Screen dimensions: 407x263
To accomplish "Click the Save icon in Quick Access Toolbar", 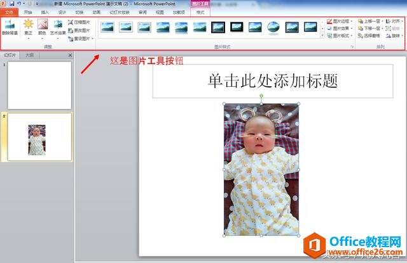I will 12,4.
